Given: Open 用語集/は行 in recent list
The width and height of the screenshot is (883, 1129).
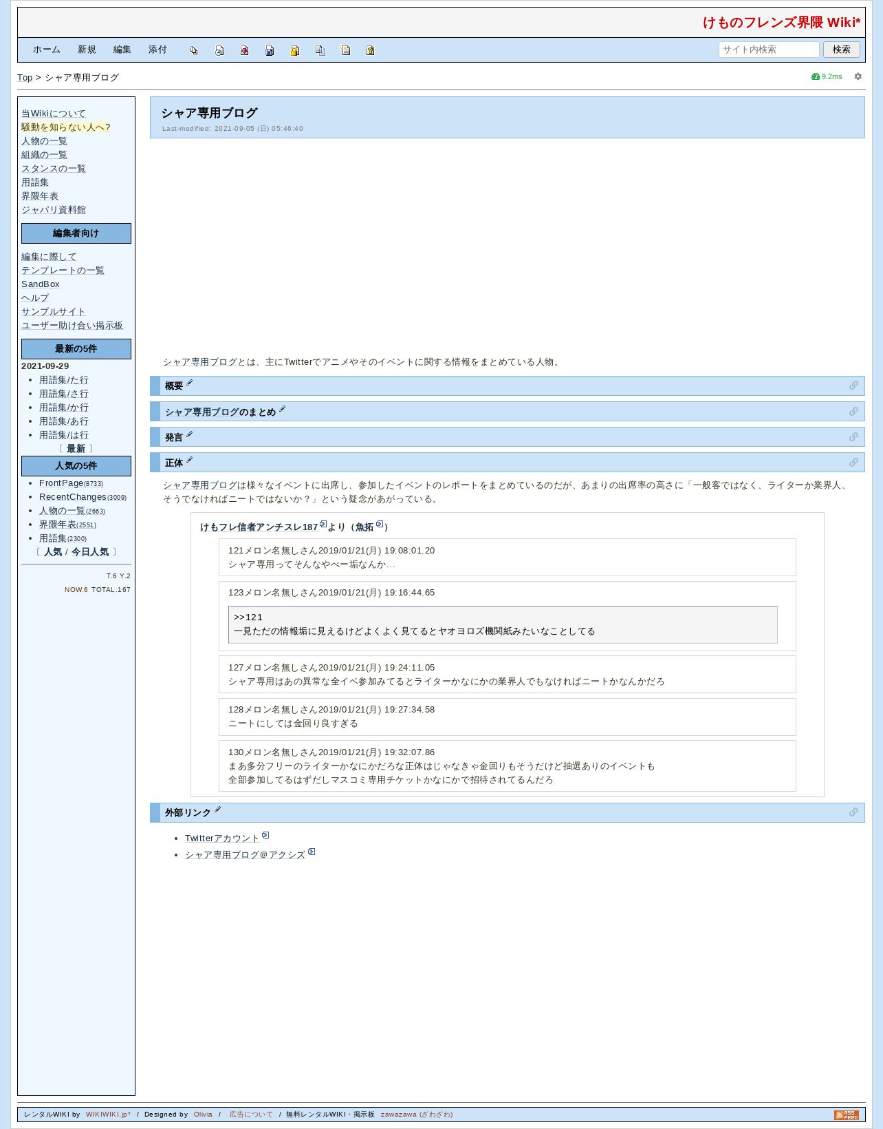Looking at the screenshot, I should (64, 435).
